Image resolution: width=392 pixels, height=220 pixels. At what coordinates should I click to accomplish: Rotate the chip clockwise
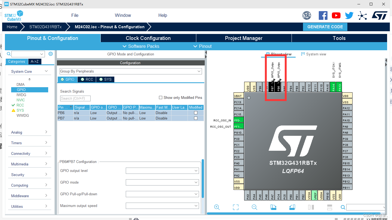tap(273, 207)
